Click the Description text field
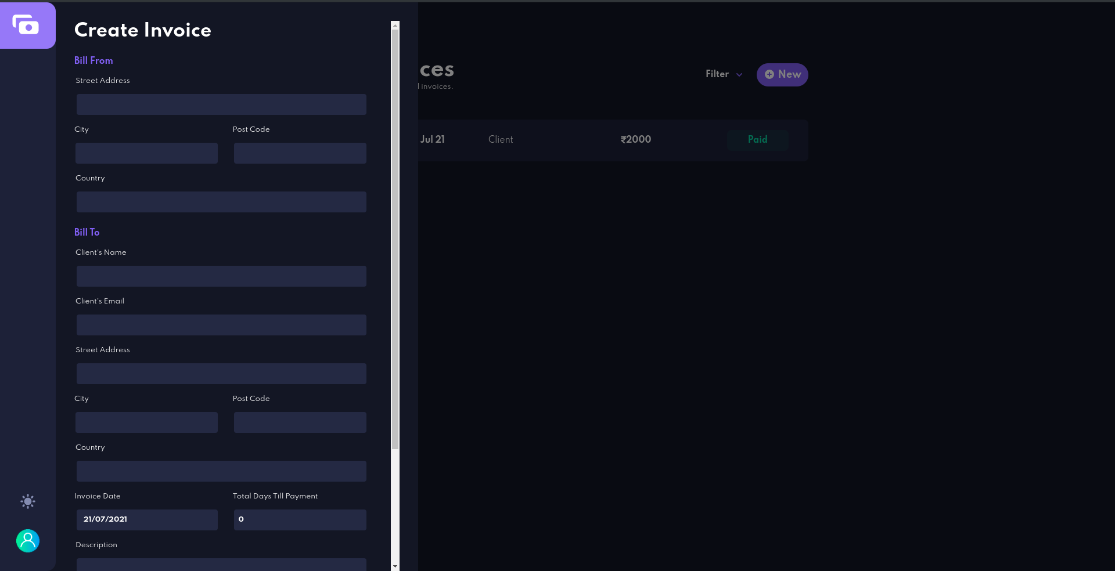 [x=221, y=566]
